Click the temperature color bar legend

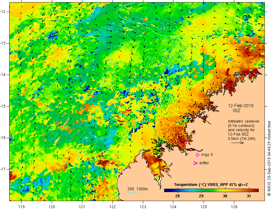[x=211, y=190]
